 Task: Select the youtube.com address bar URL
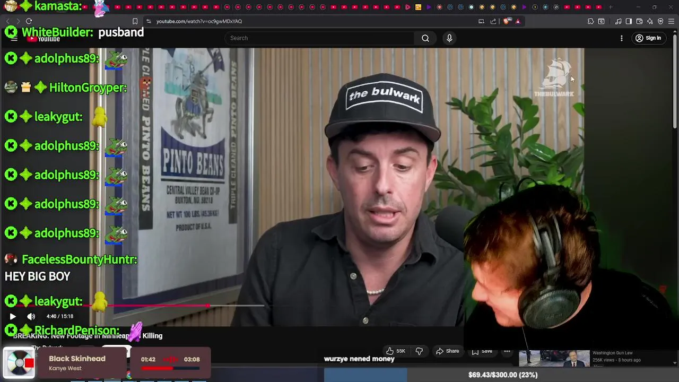(199, 21)
